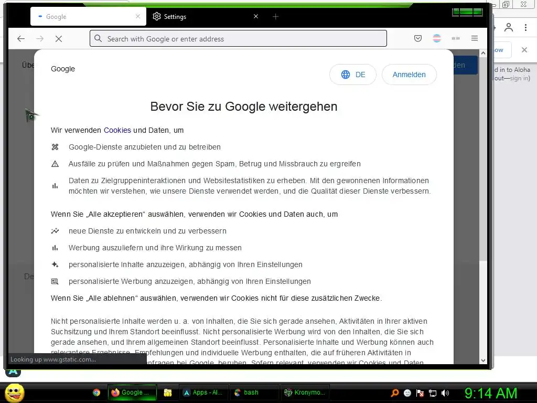The height and width of the screenshot is (403, 537).
Task: Stop loading the page with the X button
Action: pyautogui.click(x=59, y=39)
